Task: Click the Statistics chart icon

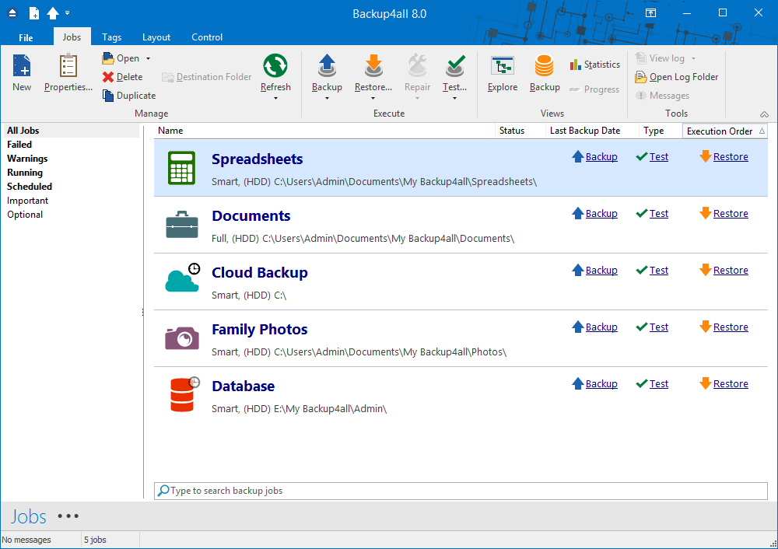Action: pos(576,65)
